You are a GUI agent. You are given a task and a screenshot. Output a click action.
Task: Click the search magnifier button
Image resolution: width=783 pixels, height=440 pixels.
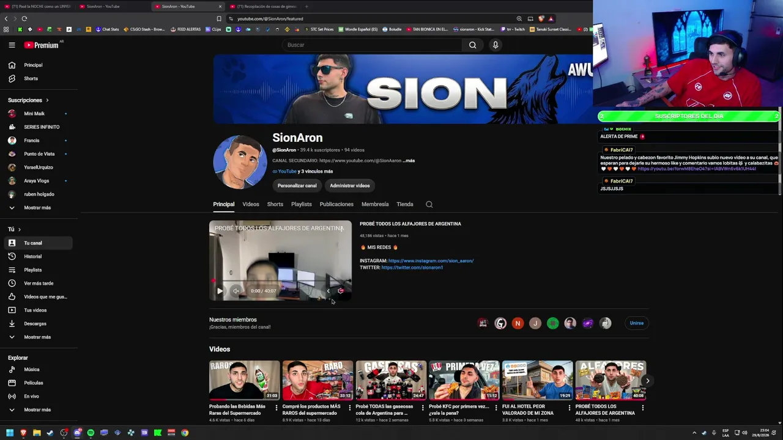click(472, 45)
